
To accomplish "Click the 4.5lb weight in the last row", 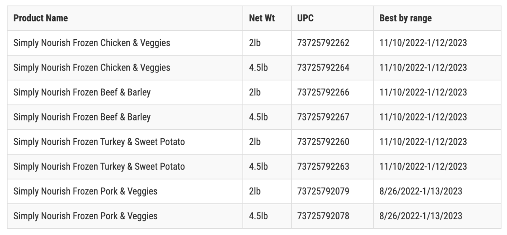I will pos(258,216).
